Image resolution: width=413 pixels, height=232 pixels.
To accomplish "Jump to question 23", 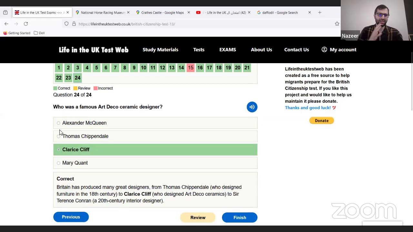I will coord(68,78).
